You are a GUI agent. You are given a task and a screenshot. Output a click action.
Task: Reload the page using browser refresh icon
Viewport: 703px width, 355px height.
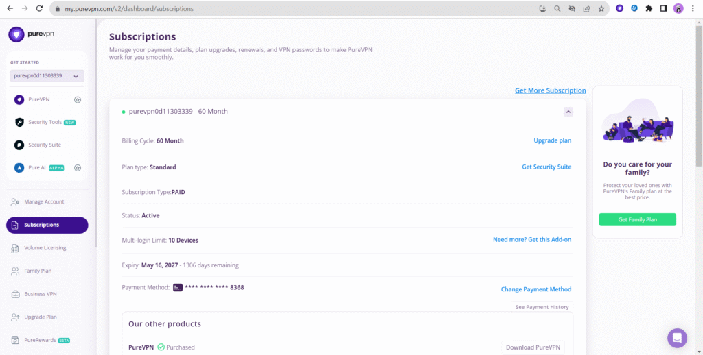pos(39,9)
